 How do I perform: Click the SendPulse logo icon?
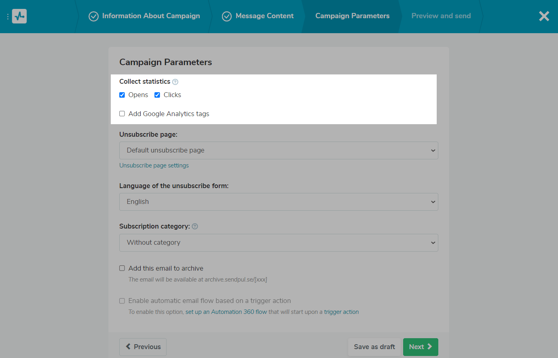(x=19, y=16)
